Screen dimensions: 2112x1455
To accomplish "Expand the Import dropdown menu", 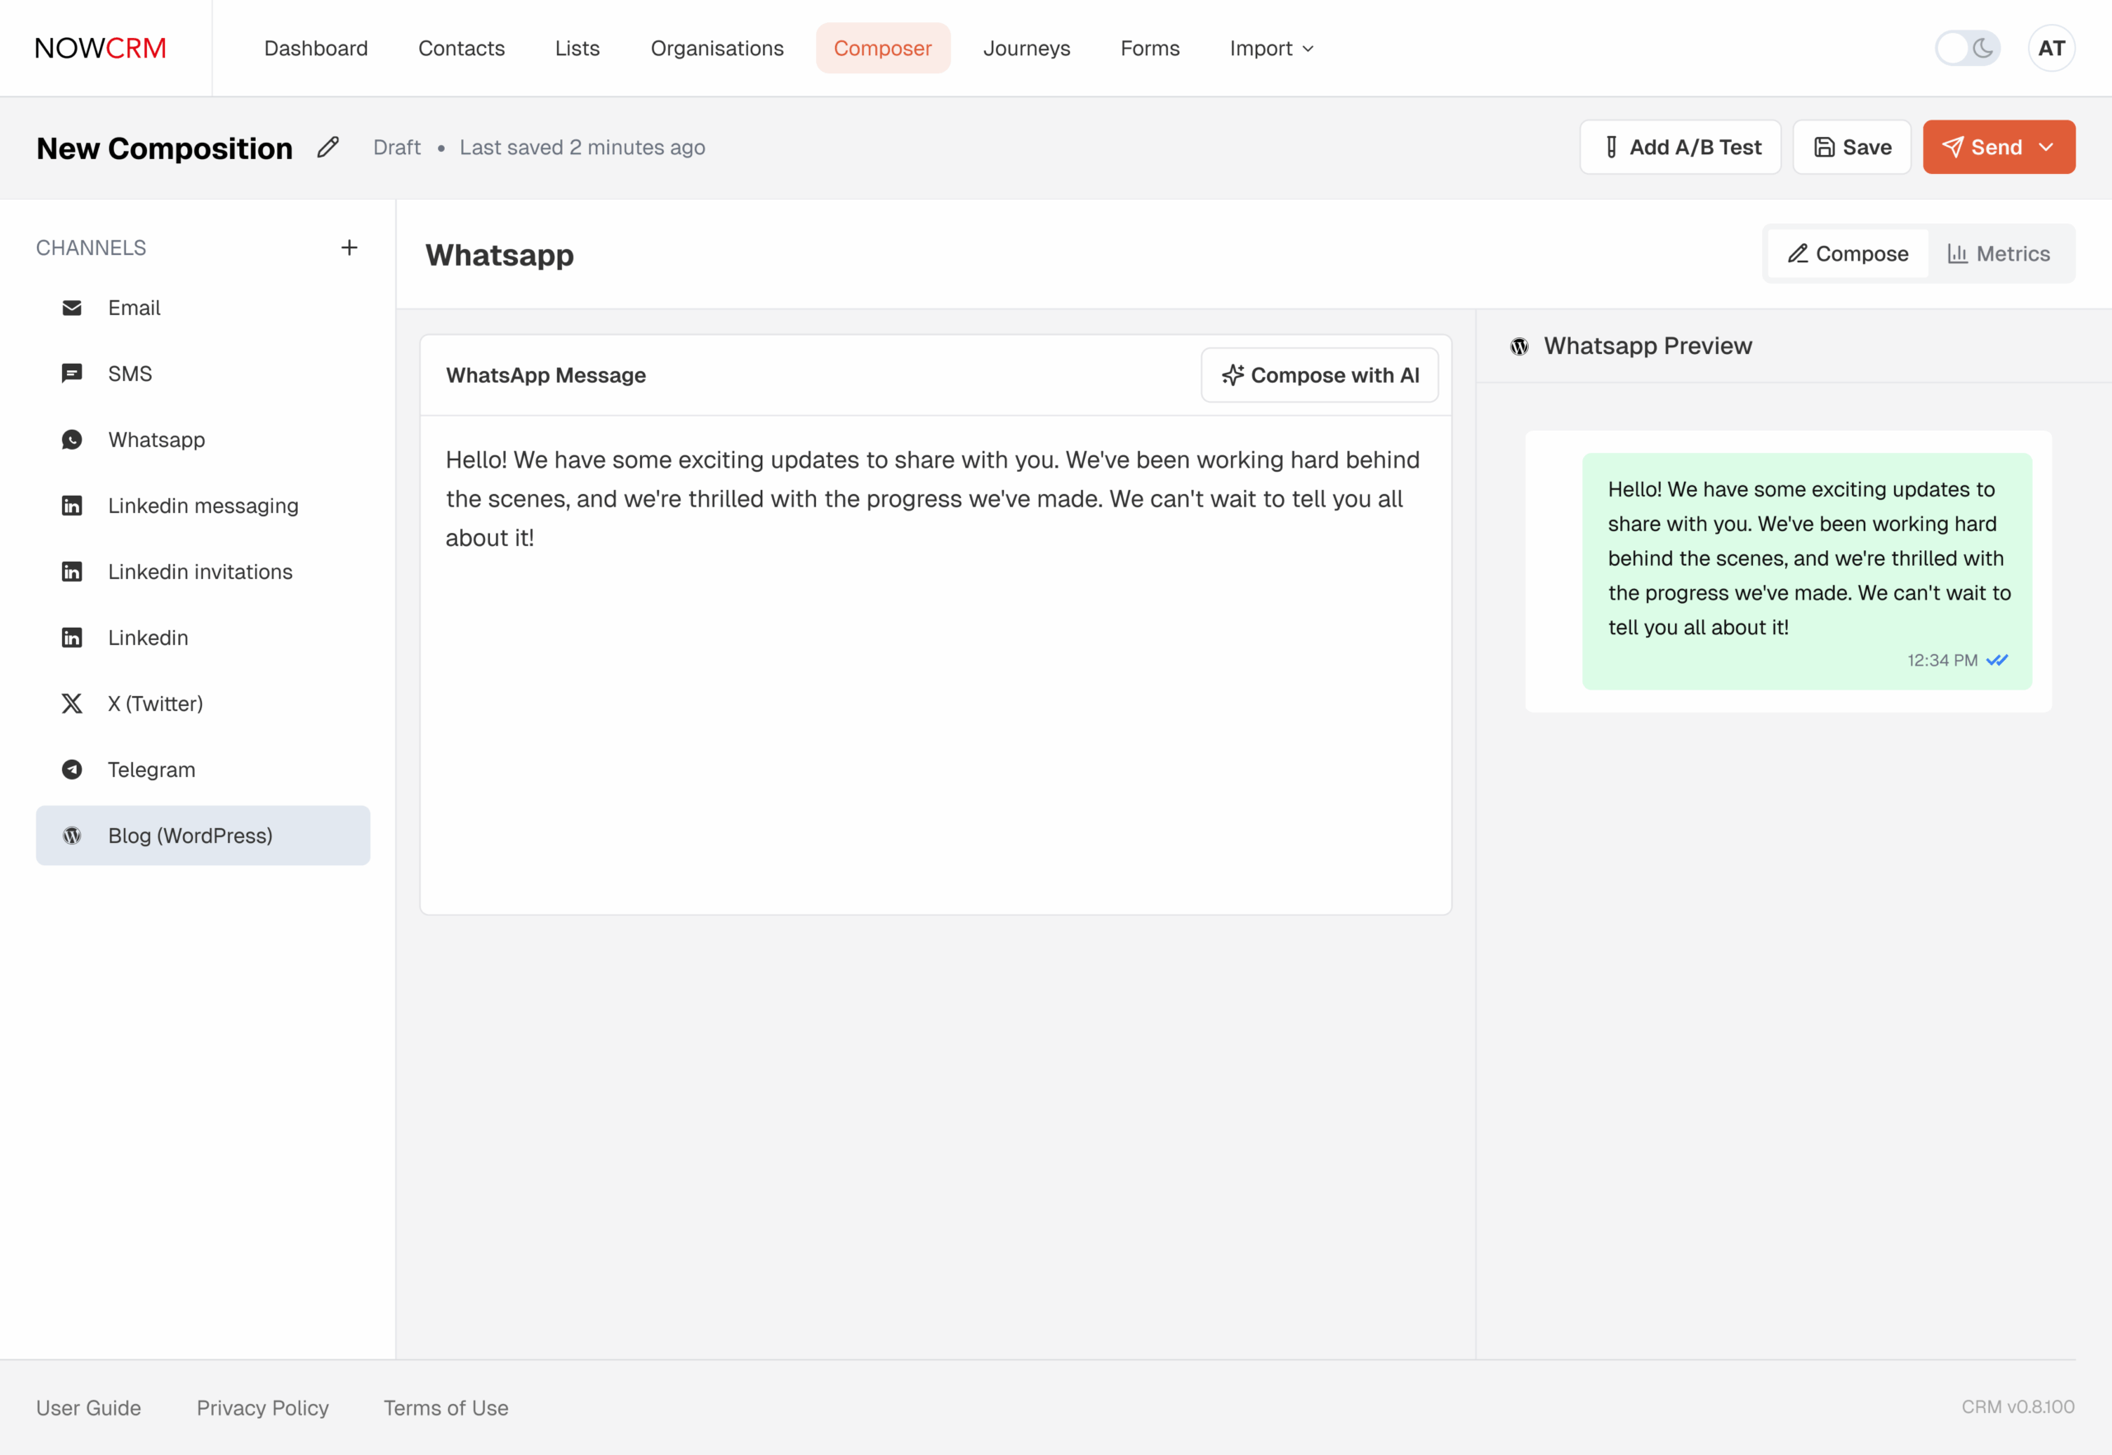I will (1271, 49).
